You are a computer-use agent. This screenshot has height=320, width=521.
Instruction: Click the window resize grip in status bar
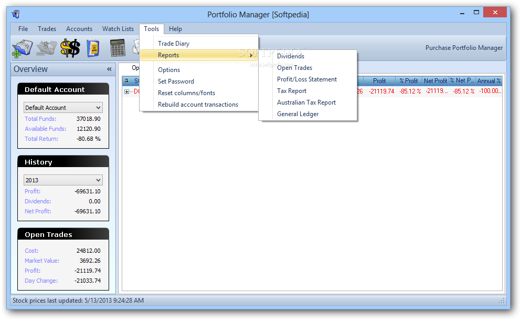(502, 301)
